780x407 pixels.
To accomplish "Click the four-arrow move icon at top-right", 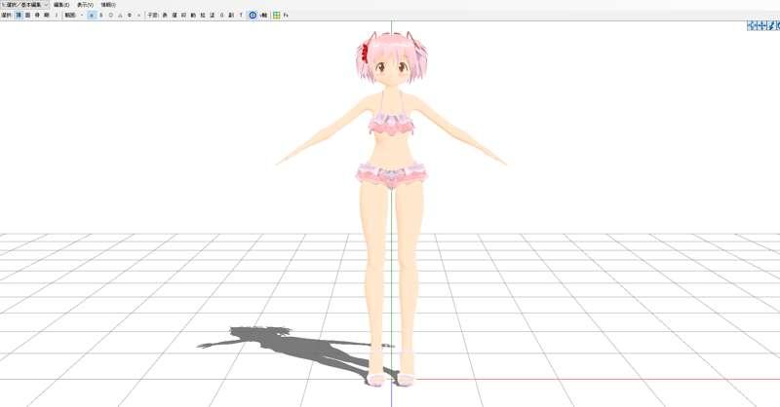I will (x=761, y=25).
